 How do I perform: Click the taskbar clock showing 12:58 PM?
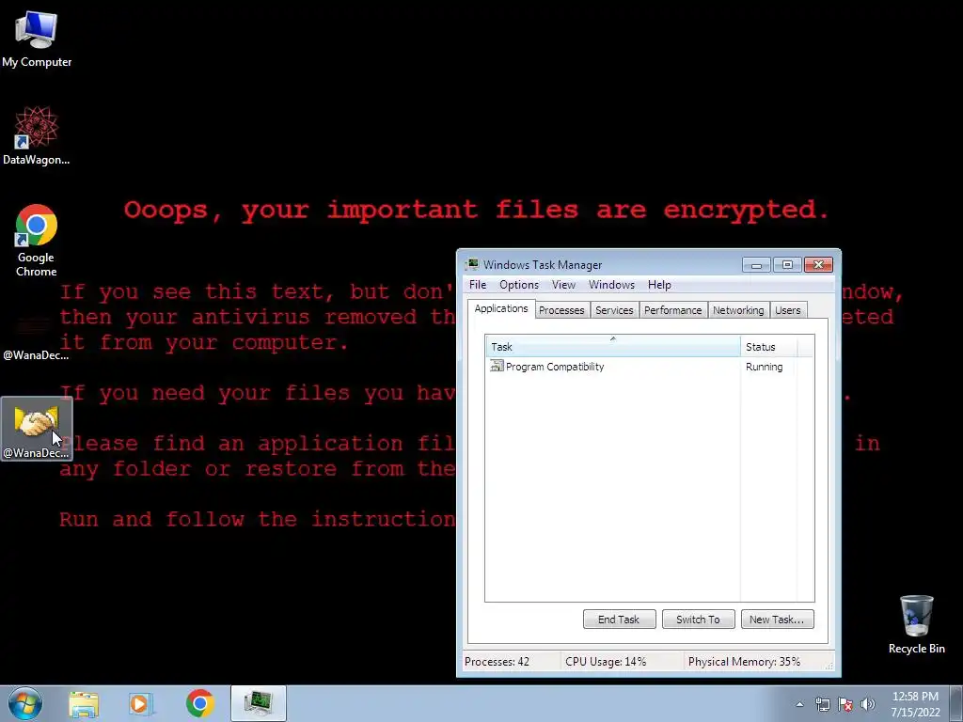coord(915,704)
